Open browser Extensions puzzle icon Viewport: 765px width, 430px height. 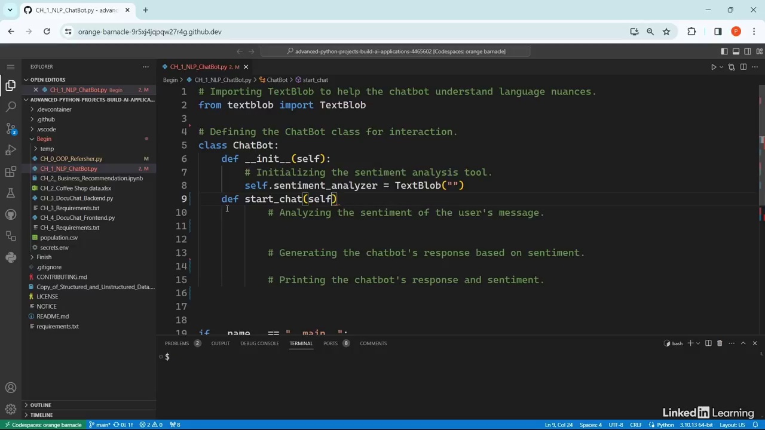click(x=691, y=32)
